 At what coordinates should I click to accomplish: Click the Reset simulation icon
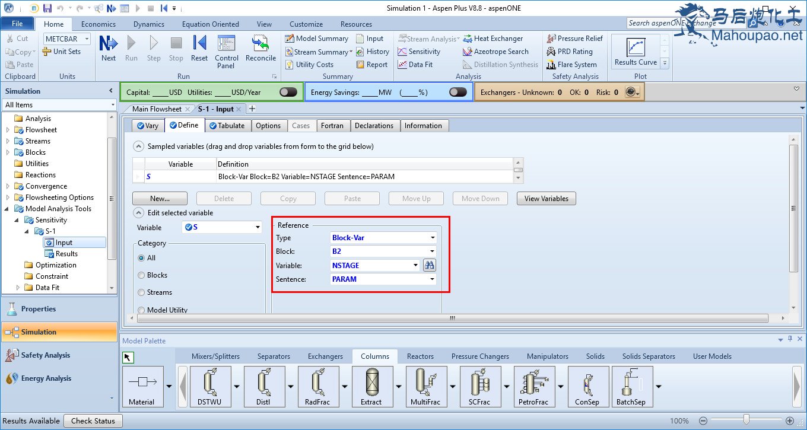coord(199,49)
